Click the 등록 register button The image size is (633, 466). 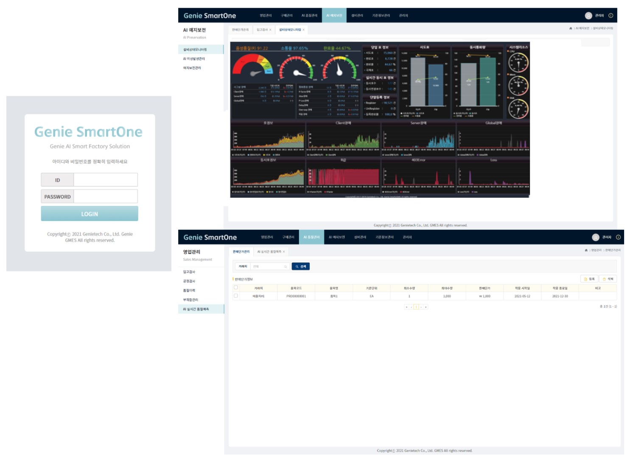point(589,279)
